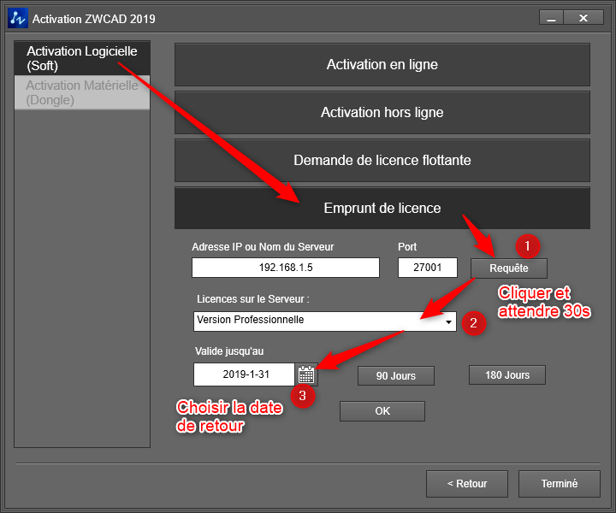Choose the 180 Jours borrow period

(506, 375)
